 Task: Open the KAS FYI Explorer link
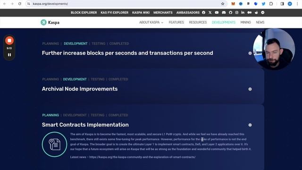[x=114, y=13]
